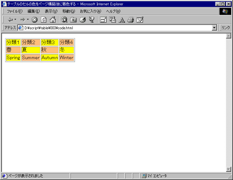Click the Font size 'A' icon
Viewport: 233px width, 180px height.
pos(122,20)
